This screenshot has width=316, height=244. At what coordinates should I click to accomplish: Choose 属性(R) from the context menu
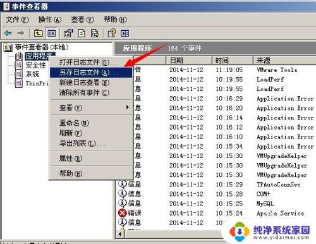tap(91, 158)
